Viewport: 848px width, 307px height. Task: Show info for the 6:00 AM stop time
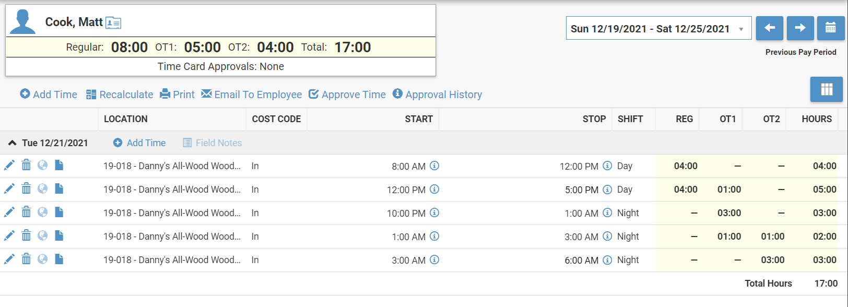(x=607, y=259)
